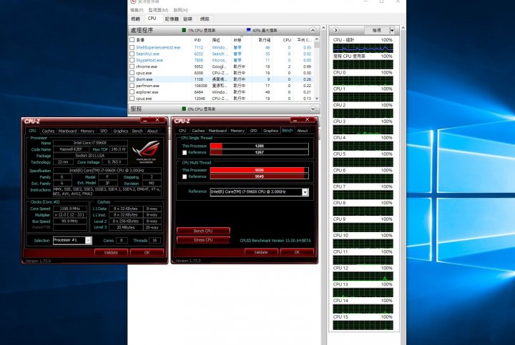Image resolution: width=515 pixels, height=345 pixels.
Task: Click This Processor single thread score bar
Action: pos(259,146)
